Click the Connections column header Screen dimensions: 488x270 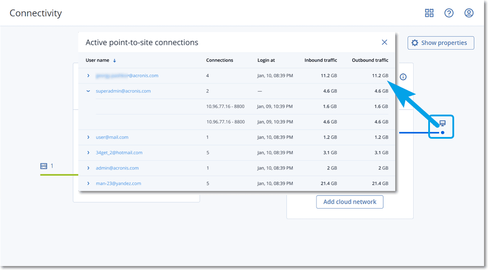point(219,60)
